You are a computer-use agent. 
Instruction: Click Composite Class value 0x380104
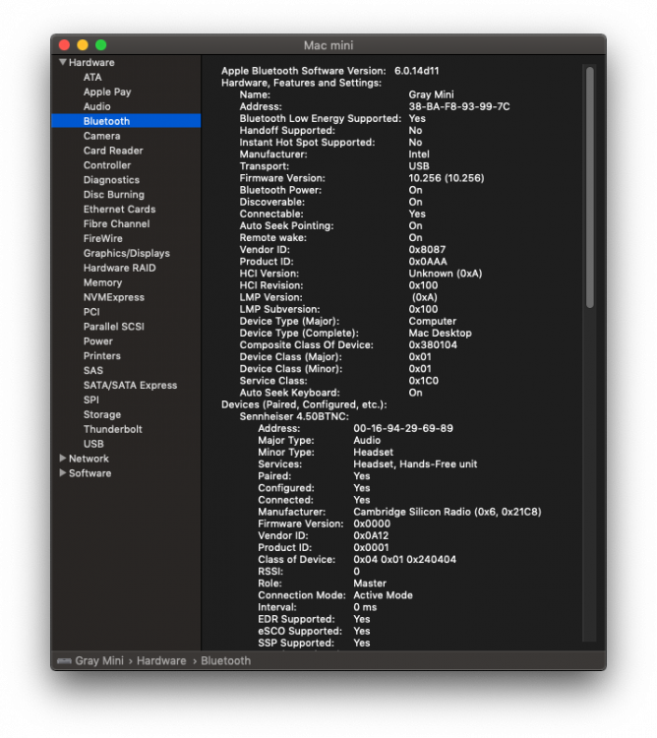pos(433,344)
